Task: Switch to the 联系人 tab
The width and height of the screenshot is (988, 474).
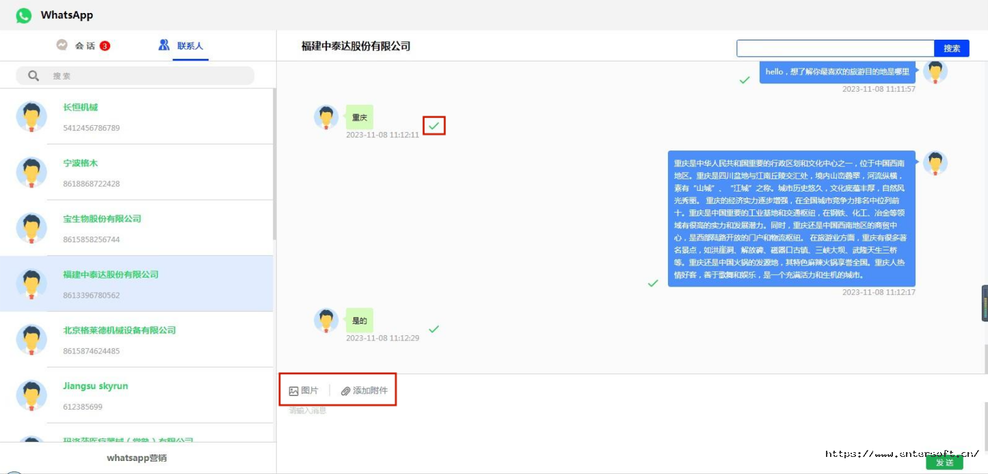Action: pyautogui.click(x=181, y=46)
